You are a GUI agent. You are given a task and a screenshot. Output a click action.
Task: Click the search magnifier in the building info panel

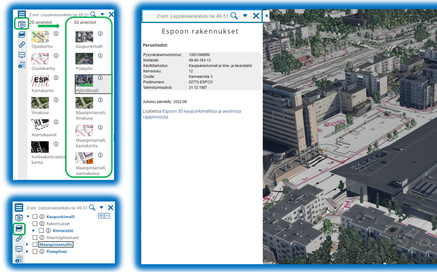click(234, 16)
